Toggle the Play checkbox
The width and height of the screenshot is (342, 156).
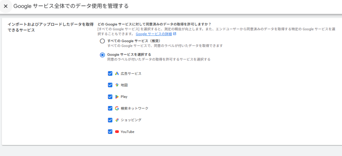110,97
